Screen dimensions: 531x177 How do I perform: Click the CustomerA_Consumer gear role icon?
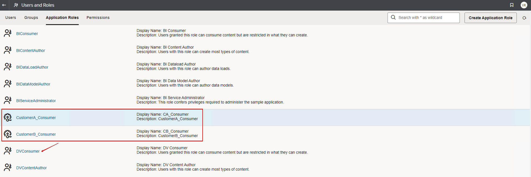[x=8, y=118]
